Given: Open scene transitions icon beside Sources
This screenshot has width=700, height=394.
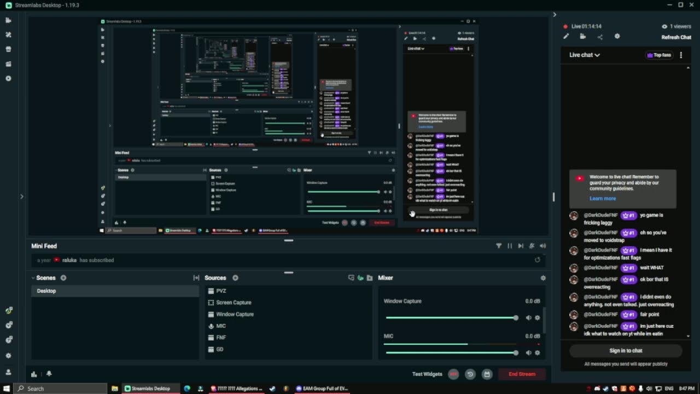Looking at the screenshot, I should coord(196,278).
